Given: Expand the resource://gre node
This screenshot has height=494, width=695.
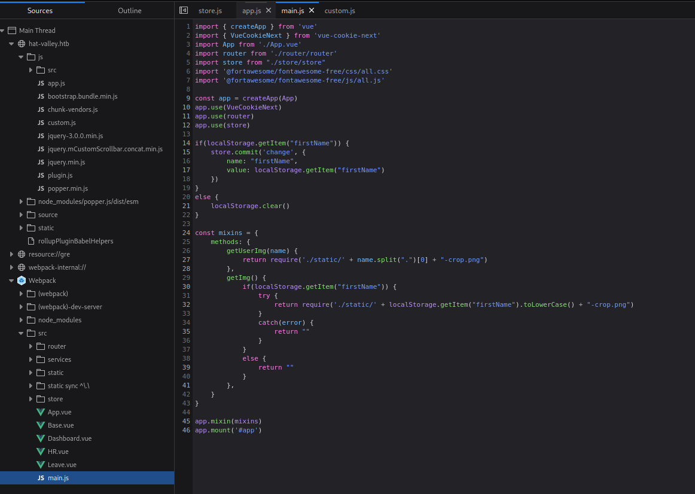Looking at the screenshot, I should (12, 254).
